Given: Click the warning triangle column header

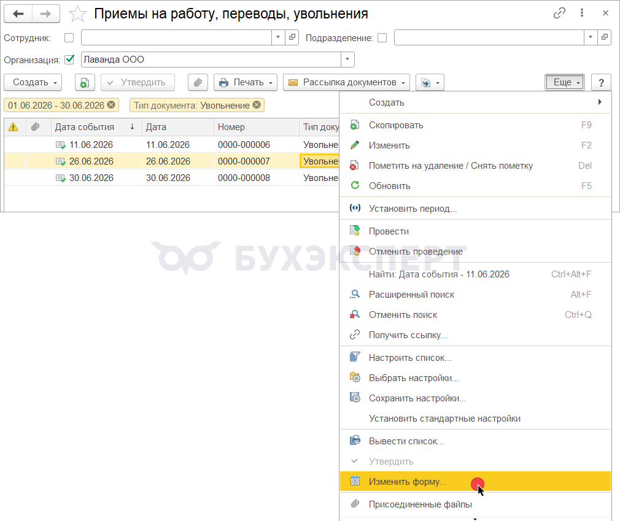Looking at the screenshot, I should 14,127.
